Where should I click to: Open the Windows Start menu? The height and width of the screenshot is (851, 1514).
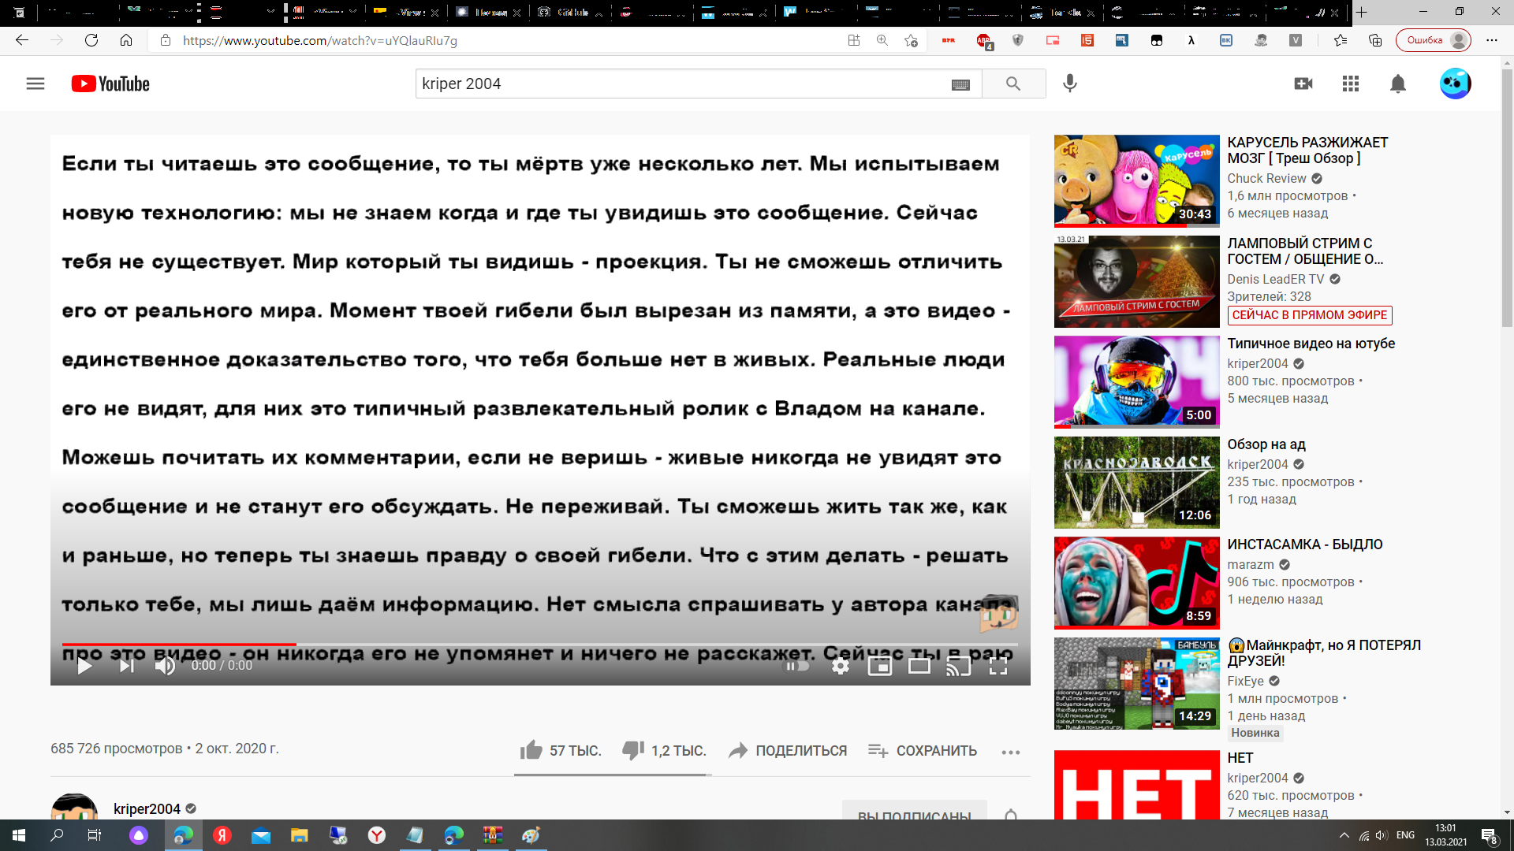pyautogui.click(x=19, y=835)
